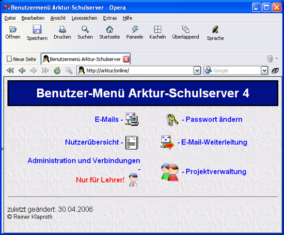Click the forward navigation arrow
284x235 pixels.
coord(34,70)
